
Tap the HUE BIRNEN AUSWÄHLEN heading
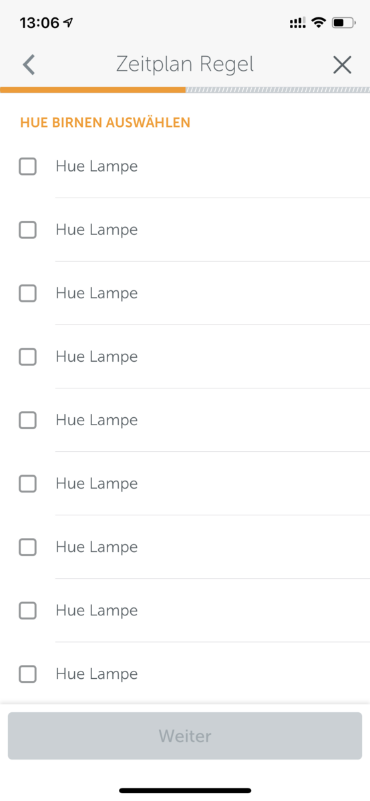coord(105,123)
